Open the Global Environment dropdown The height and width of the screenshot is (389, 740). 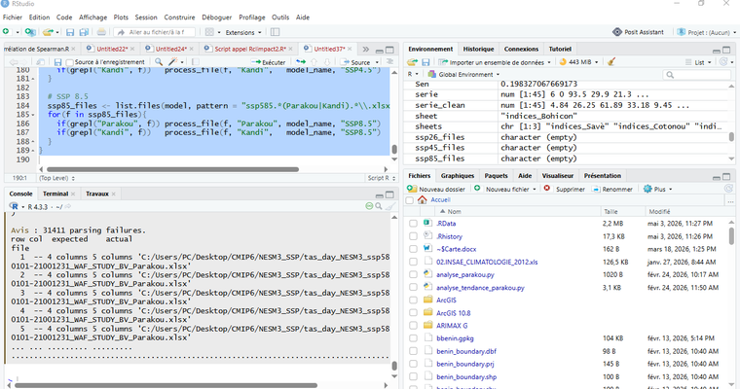click(462, 75)
